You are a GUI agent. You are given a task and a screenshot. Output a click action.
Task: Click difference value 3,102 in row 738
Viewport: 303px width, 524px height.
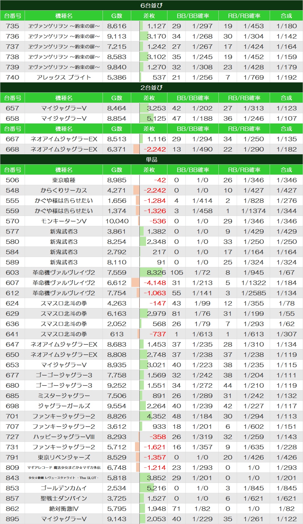[156, 57]
